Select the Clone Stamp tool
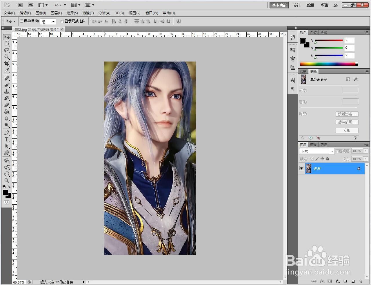Image resolution: width=371 pixels, height=285 pixels. [7, 91]
